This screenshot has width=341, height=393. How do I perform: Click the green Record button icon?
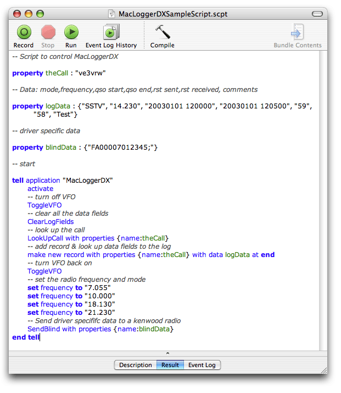[24, 32]
